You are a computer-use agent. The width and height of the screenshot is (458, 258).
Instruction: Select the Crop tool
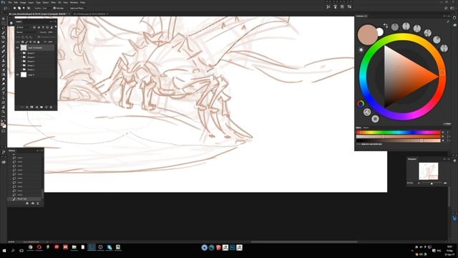point(4,37)
